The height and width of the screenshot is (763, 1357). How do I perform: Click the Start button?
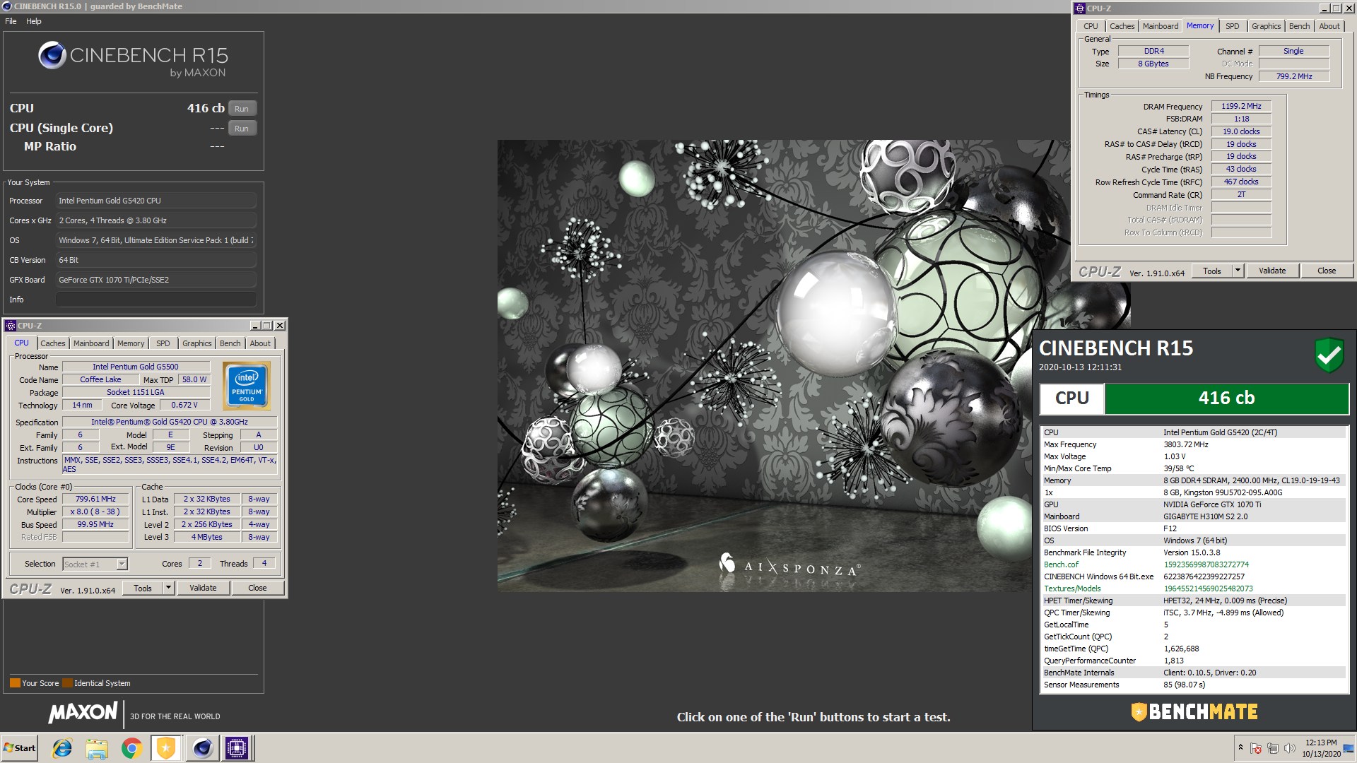click(x=20, y=748)
